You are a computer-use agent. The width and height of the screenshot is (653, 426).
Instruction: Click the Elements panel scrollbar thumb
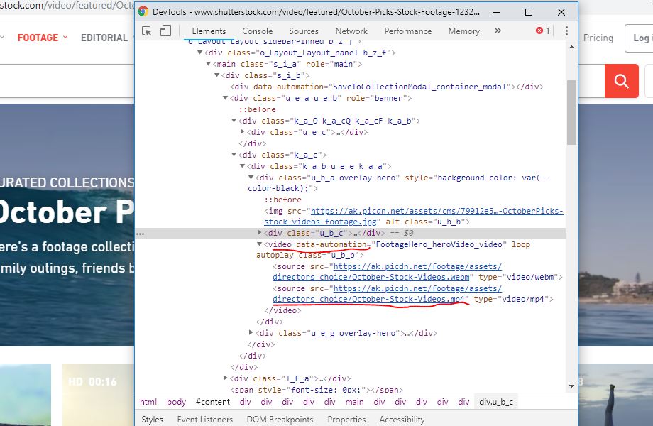tap(571, 112)
